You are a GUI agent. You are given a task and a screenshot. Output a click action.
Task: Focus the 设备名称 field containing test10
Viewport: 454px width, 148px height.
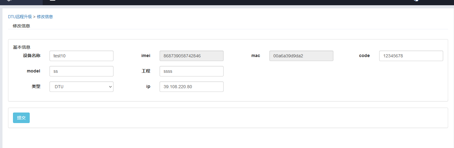coord(81,56)
